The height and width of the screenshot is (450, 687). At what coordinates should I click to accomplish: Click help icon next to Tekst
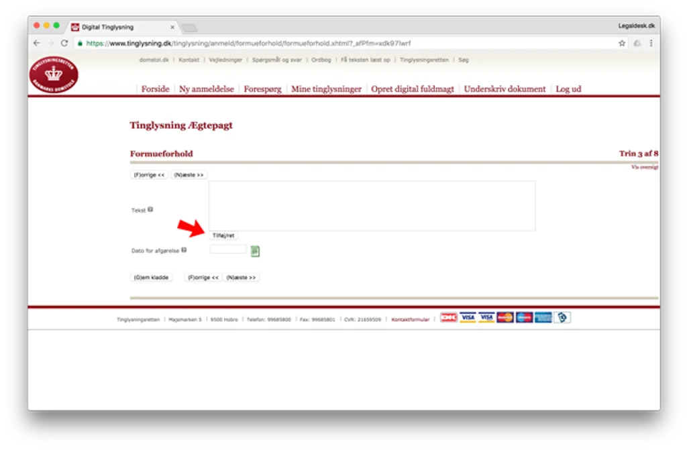pyautogui.click(x=150, y=209)
